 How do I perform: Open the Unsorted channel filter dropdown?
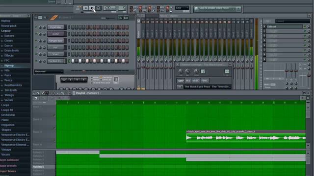point(49,71)
